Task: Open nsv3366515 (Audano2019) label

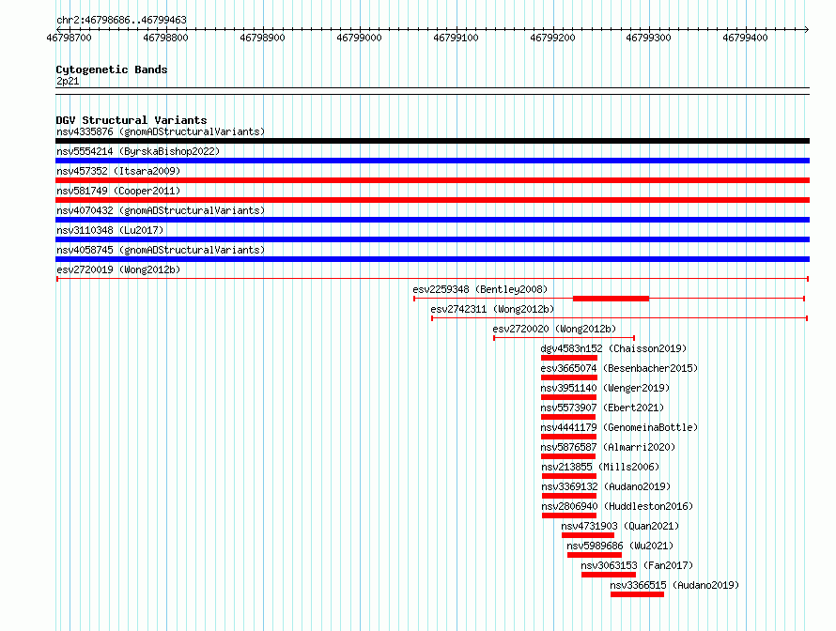Action: tap(674, 585)
